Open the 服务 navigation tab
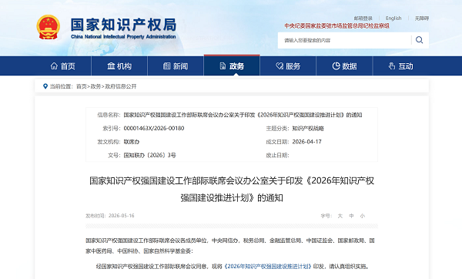462x279 pixels. pos(288,66)
